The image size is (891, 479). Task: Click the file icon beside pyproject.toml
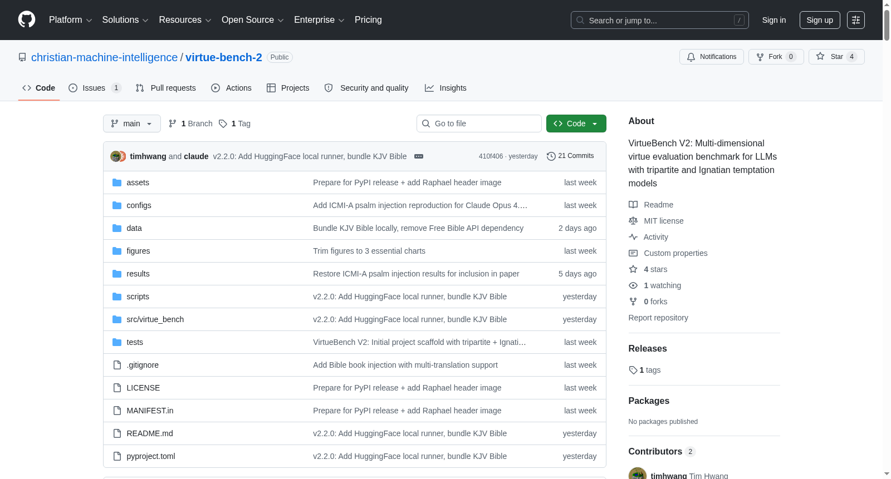point(117,456)
